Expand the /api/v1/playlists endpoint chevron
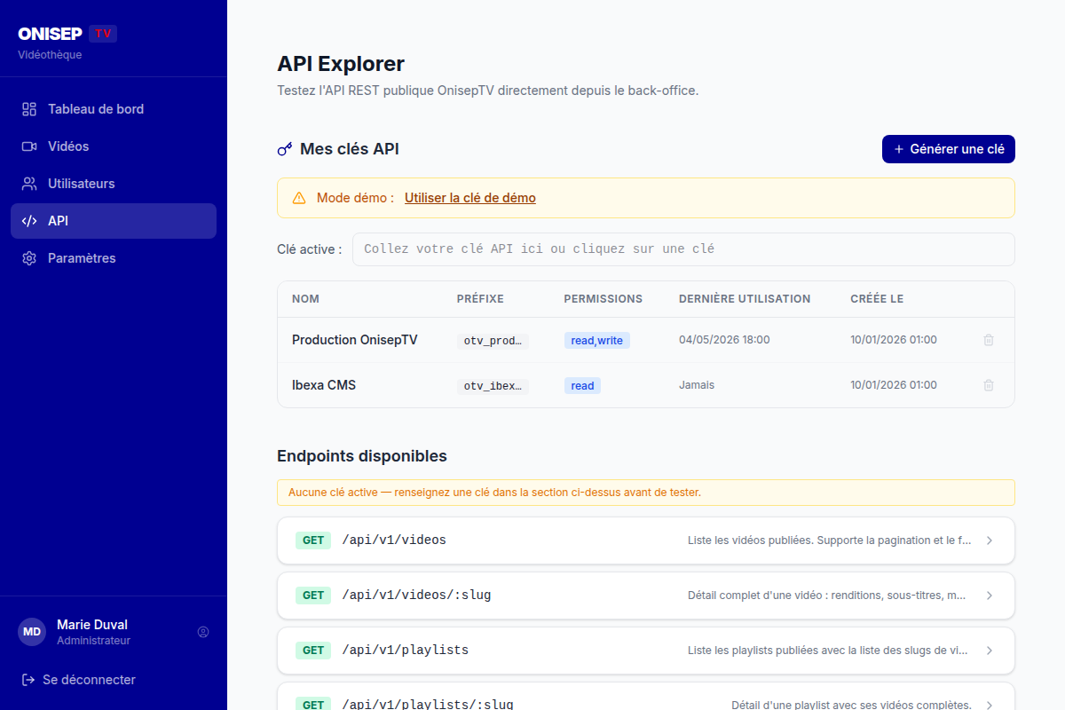The width and height of the screenshot is (1065, 710). (990, 651)
